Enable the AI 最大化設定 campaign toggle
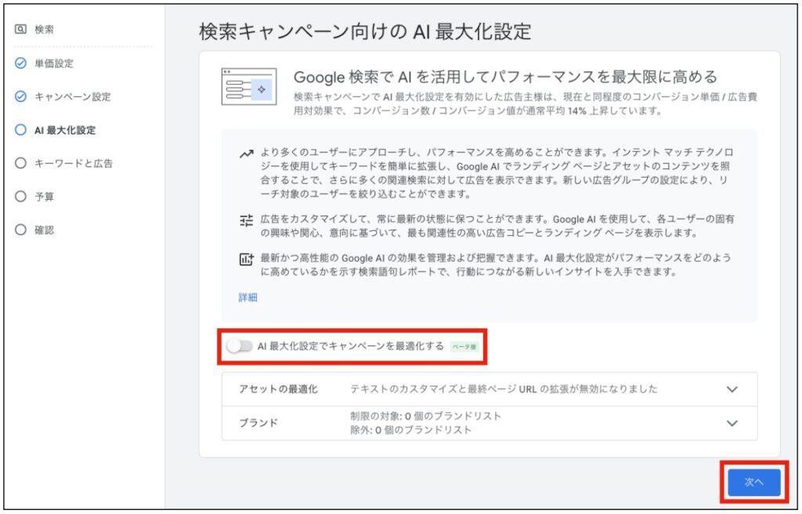 (x=240, y=346)
